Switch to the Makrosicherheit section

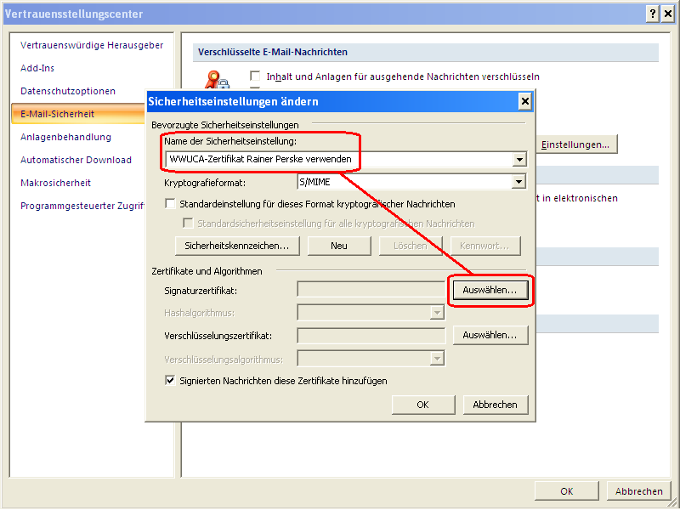(58, 182)
